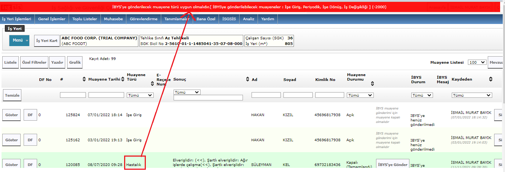Sort the list by the # column arrows
The image size is (505, 172).
(x=84, y=79)
